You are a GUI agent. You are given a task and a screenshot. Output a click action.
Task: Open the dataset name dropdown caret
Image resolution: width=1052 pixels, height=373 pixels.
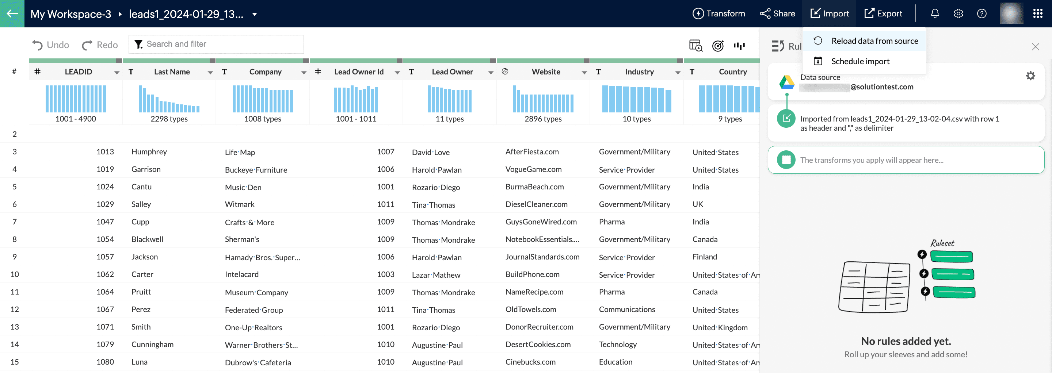click(x=255, y=14)
